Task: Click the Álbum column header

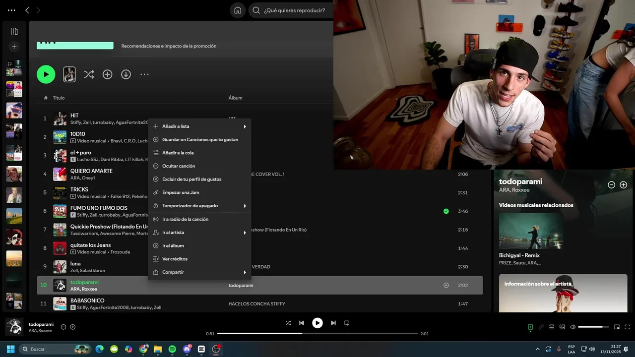Action: 235,98
